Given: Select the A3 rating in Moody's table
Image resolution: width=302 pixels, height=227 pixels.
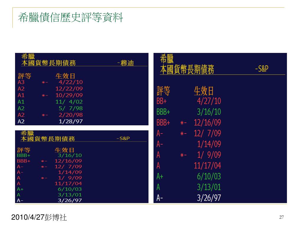Looking at the screenshot, I should click(21, 82).
